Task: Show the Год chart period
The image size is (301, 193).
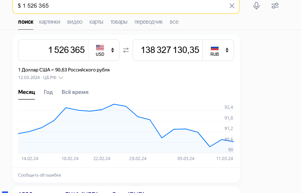Action: click(x=48, y=92)
